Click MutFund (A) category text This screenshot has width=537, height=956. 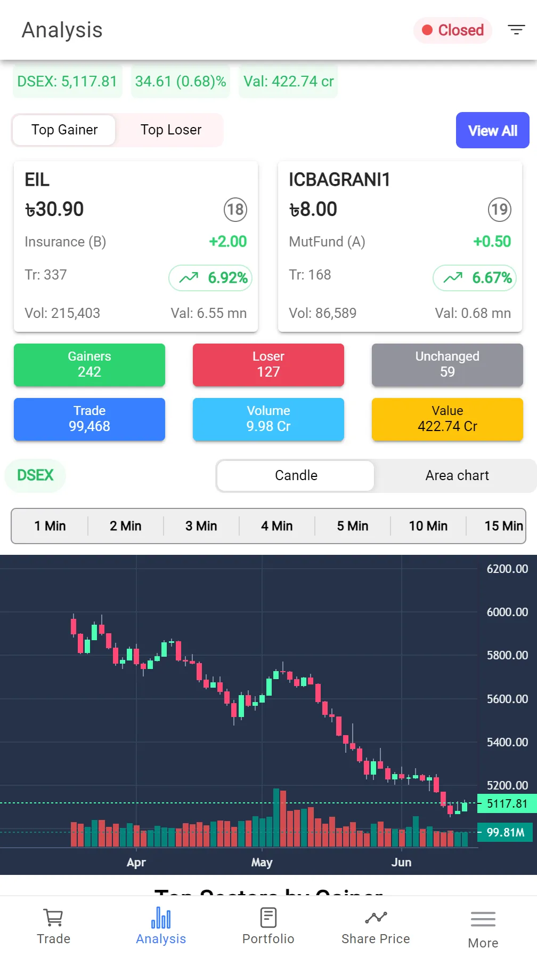tap(327, 242)
